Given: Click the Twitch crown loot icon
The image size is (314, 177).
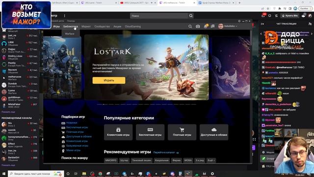Looking at the screenshot, I should tap(276, 16).
